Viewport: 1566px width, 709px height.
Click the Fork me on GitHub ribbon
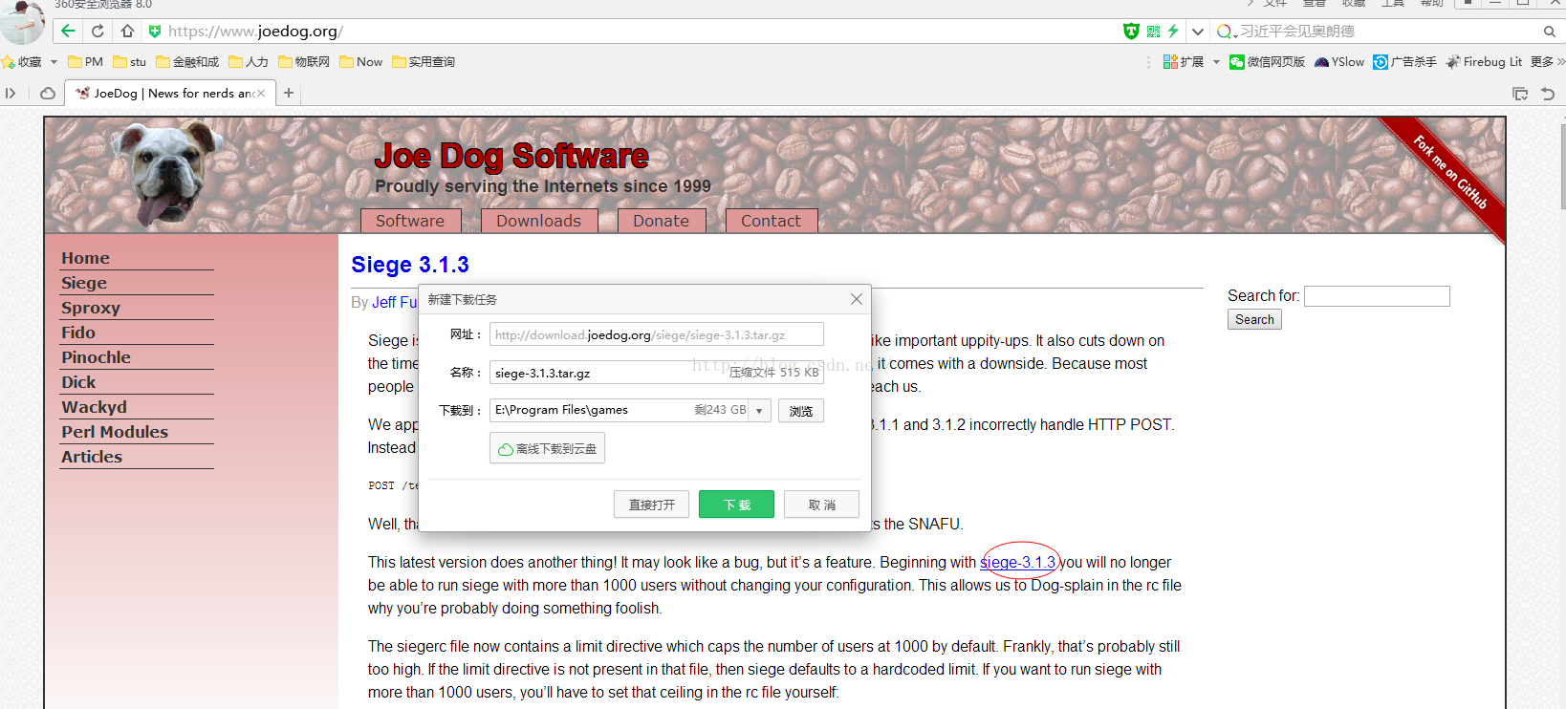[x=1451, y=173]
